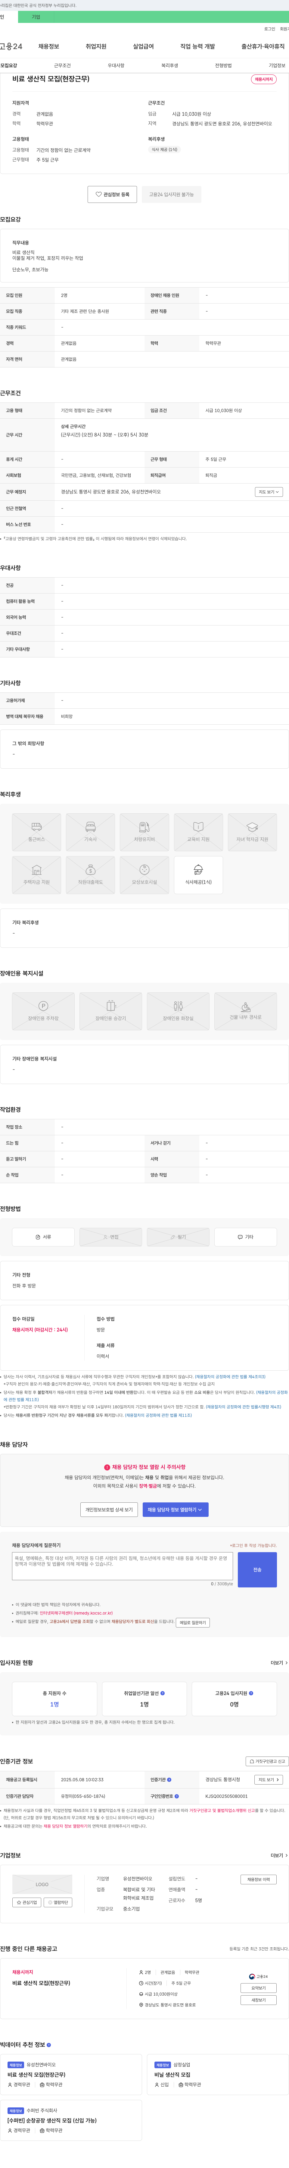Screen dimensions: 289x2168
Task: Open recommended job 비닐 생산직 모집
Action: point(172,2075)
